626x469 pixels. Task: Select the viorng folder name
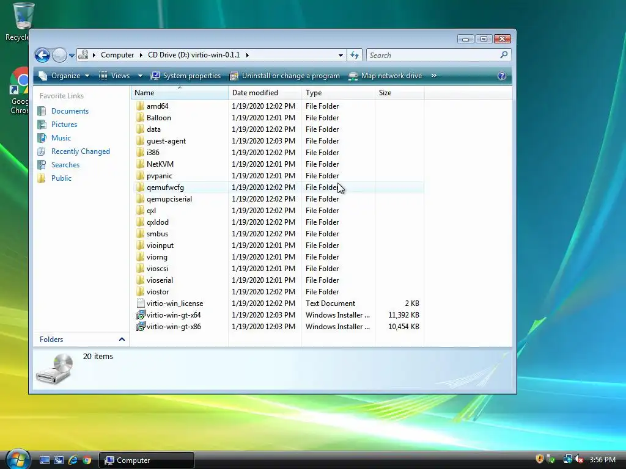pyautogui.click(x=157, y=257)
